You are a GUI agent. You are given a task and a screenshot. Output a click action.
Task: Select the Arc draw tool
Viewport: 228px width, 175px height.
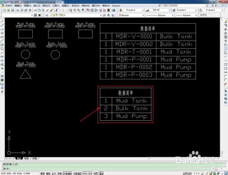2,41
